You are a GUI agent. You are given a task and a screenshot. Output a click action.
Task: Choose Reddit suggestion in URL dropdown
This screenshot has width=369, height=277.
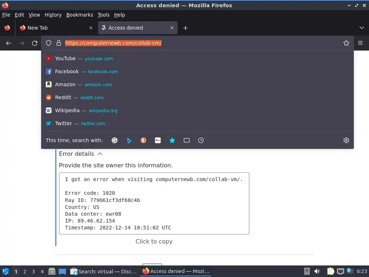click(x=197, y=97)
